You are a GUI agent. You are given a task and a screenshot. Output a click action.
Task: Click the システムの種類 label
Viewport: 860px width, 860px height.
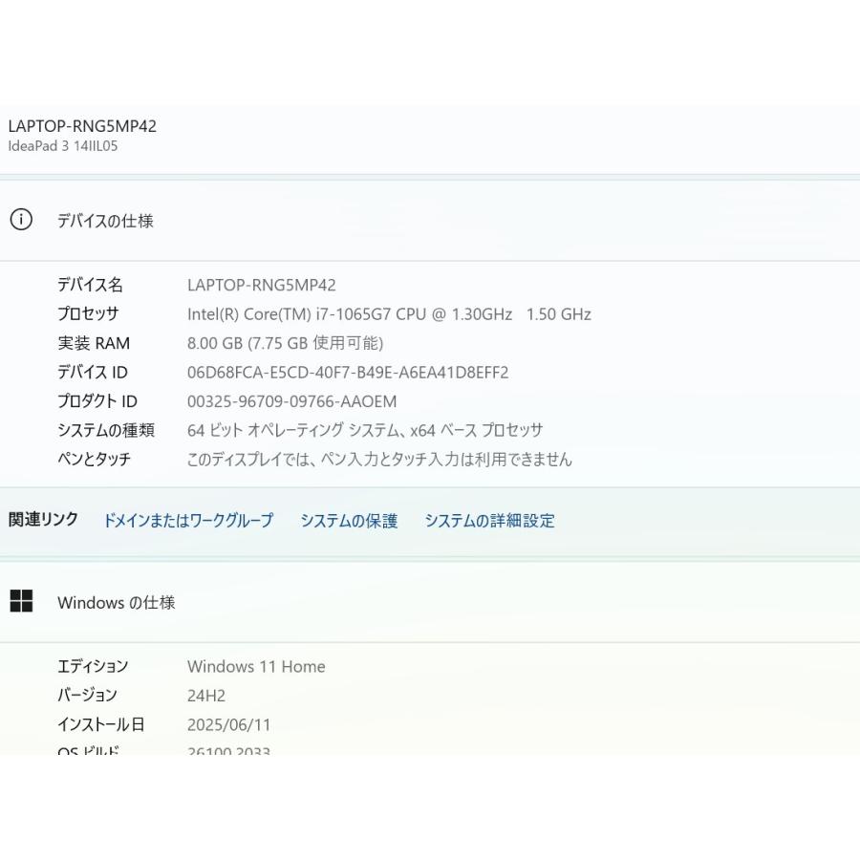coord(106,430)
